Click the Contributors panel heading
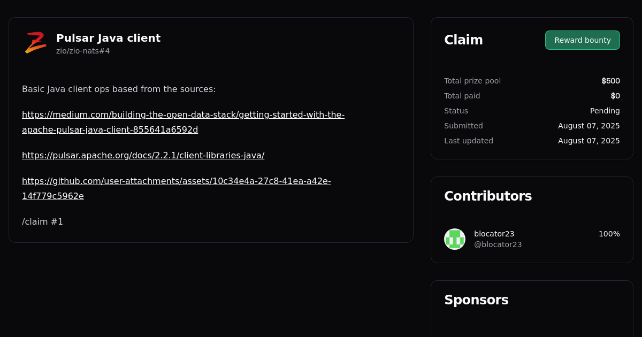 point(488,196)
